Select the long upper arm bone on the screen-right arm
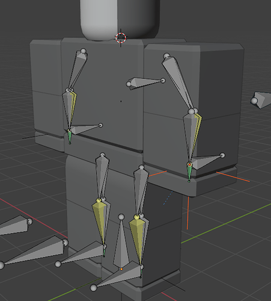The image size is (271, 301). tap(178, 82)
